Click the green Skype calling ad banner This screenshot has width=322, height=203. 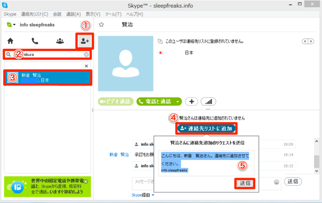[x=47, y=187]
